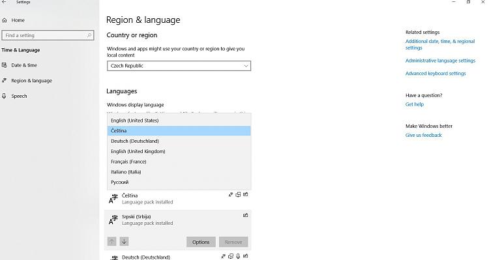Choose Italiano (Italia) display language
The height and width of the screenshot is (260, 489).
coord(179,172)
